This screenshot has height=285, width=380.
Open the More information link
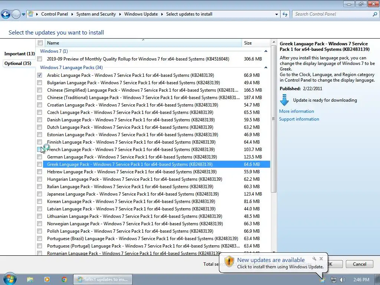pos(297,111)
